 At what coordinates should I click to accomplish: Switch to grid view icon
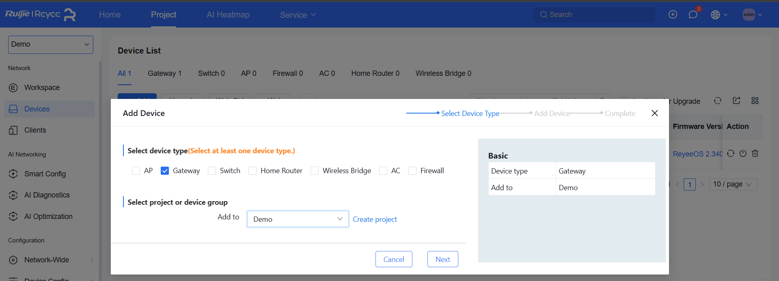pyautogui.click(x=755, y=101)
